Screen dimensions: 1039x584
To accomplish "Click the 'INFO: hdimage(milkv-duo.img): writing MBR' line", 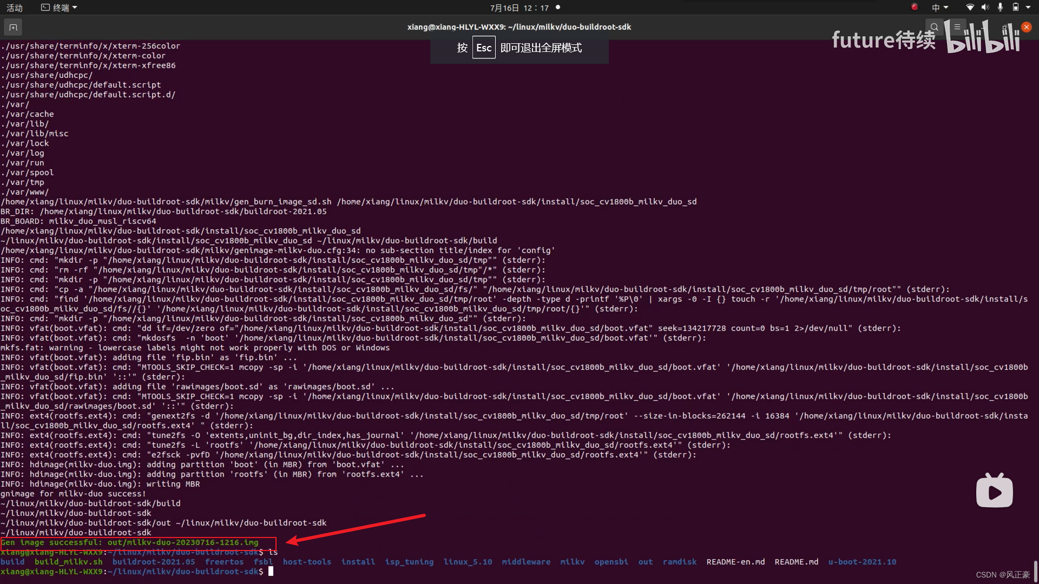I will (x=100, y=484).
